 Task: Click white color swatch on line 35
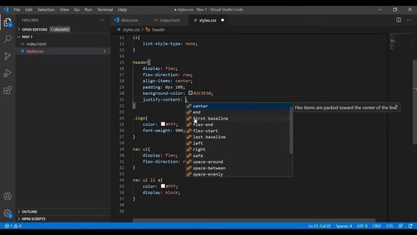[x=163, y=186]
